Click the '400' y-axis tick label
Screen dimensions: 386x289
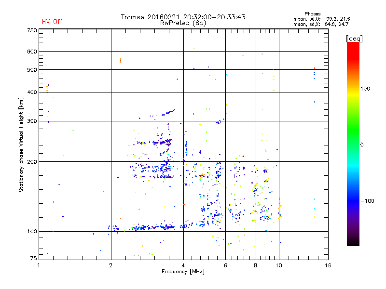click(32, 92)
